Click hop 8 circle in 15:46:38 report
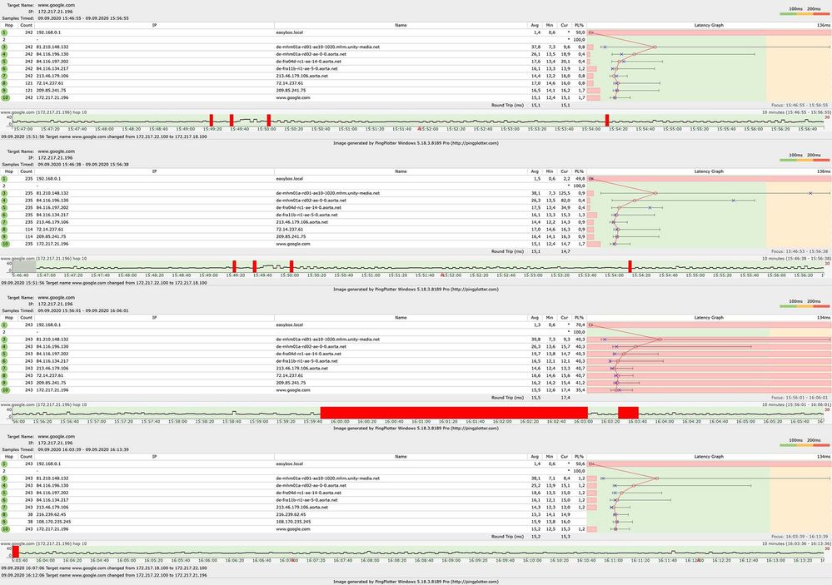This screenshot has width=832, height=585. click(x=4, y=230)
